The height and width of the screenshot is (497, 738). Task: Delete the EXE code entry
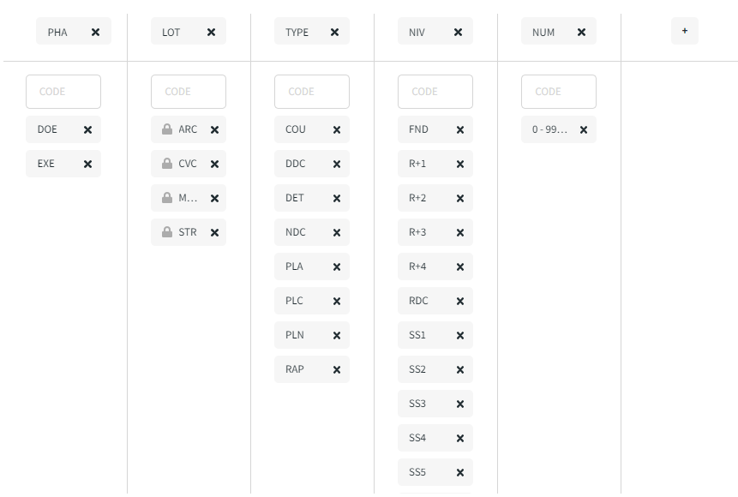(x=87, y=165)
